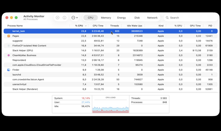Click the Threads total 3 593
Viewport: 221px width, 131px height.
163,98
